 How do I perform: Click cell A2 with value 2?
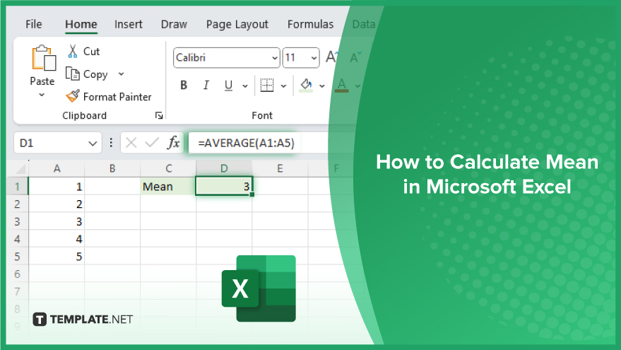[x=57, y=204]
